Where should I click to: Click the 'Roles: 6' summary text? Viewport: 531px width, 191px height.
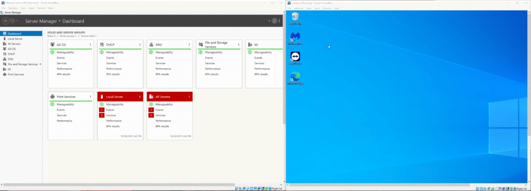point(51,36)
